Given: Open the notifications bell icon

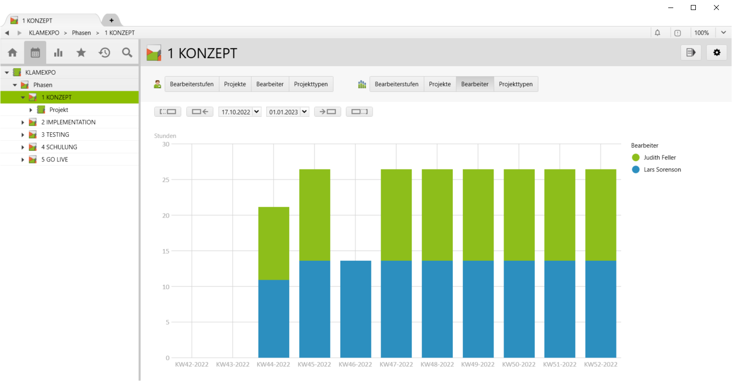Looking at the screenshot, I should pyautogui.click(x=657, y=33).
